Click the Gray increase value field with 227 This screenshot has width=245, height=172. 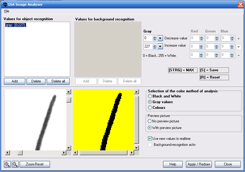click(x=148, y=46)
